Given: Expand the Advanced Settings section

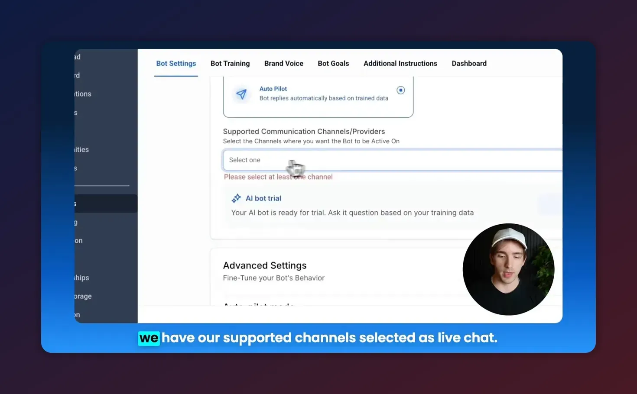Looking at the screenshot, I should coord(265,265).
